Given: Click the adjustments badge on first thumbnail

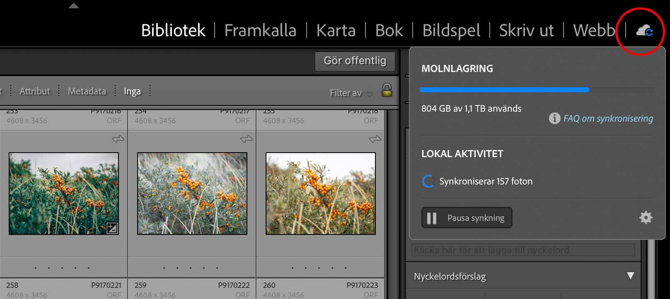Looking at the screenshot, I should pos(112,228).
